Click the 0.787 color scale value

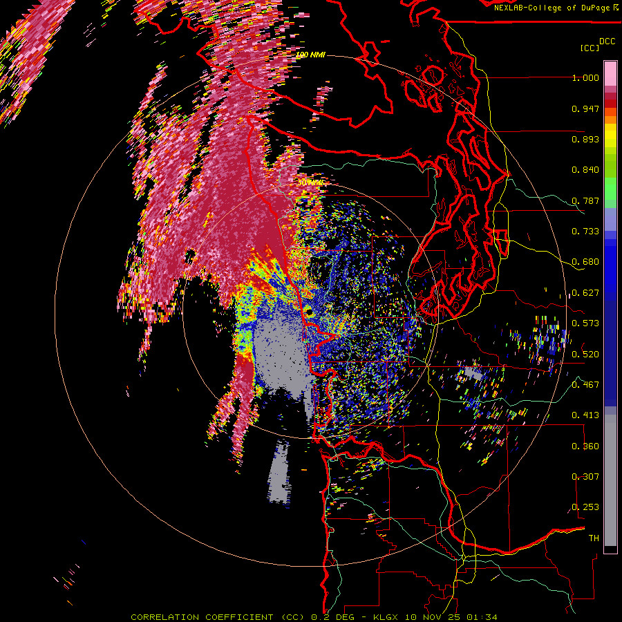pos(585,200)
